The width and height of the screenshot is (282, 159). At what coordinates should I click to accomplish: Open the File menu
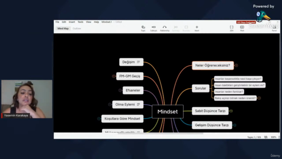[x=57, y=22]
